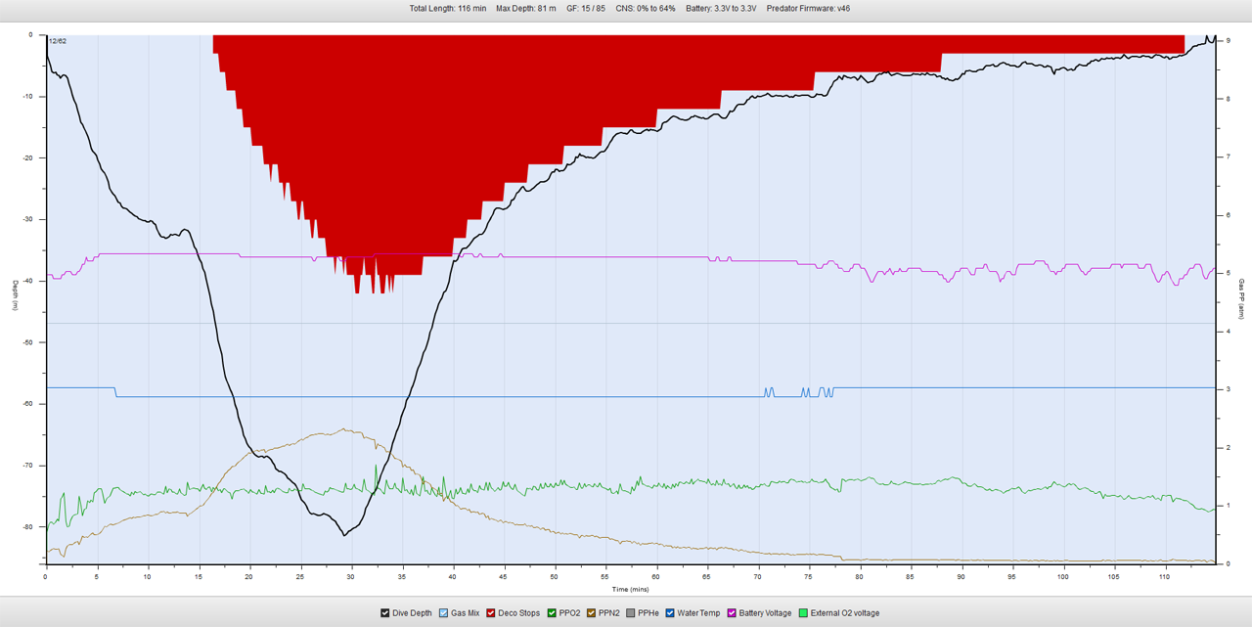Click the Predator Firmware: v46 label
The height and width of the screenshot is (627, 1252).
[x=808, y=8]
